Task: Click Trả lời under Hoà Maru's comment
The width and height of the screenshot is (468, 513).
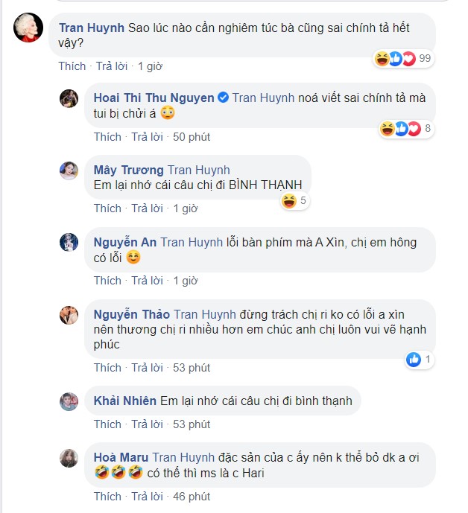Action: [147, 496]
